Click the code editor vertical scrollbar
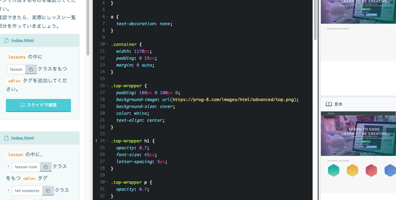Viewport: 396px width, 200px height. [x=315, y=21]
